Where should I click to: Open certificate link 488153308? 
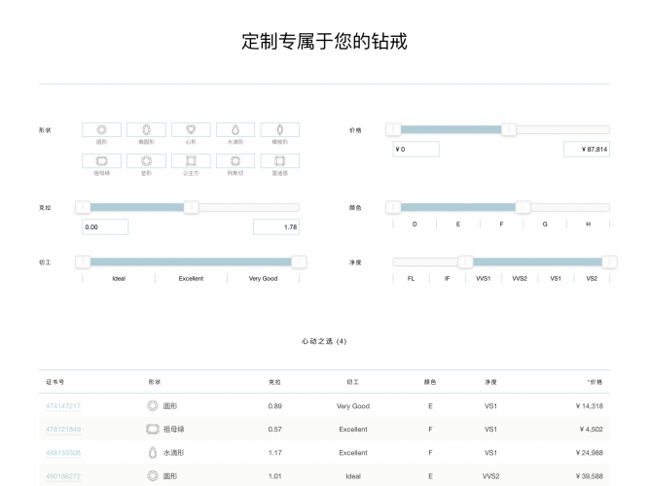[x=63, y=453]
